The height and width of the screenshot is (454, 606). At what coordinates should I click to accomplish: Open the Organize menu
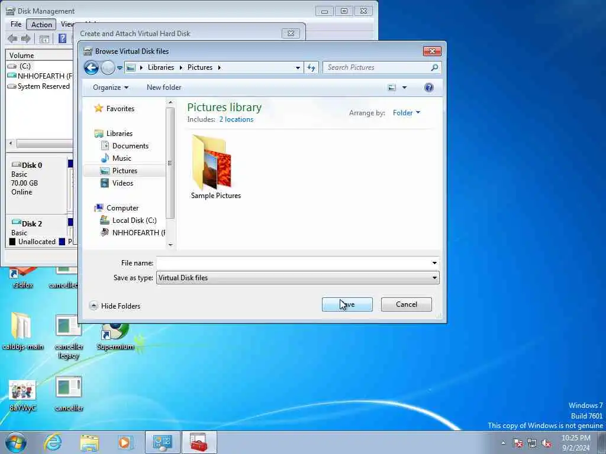coord(111,87)
